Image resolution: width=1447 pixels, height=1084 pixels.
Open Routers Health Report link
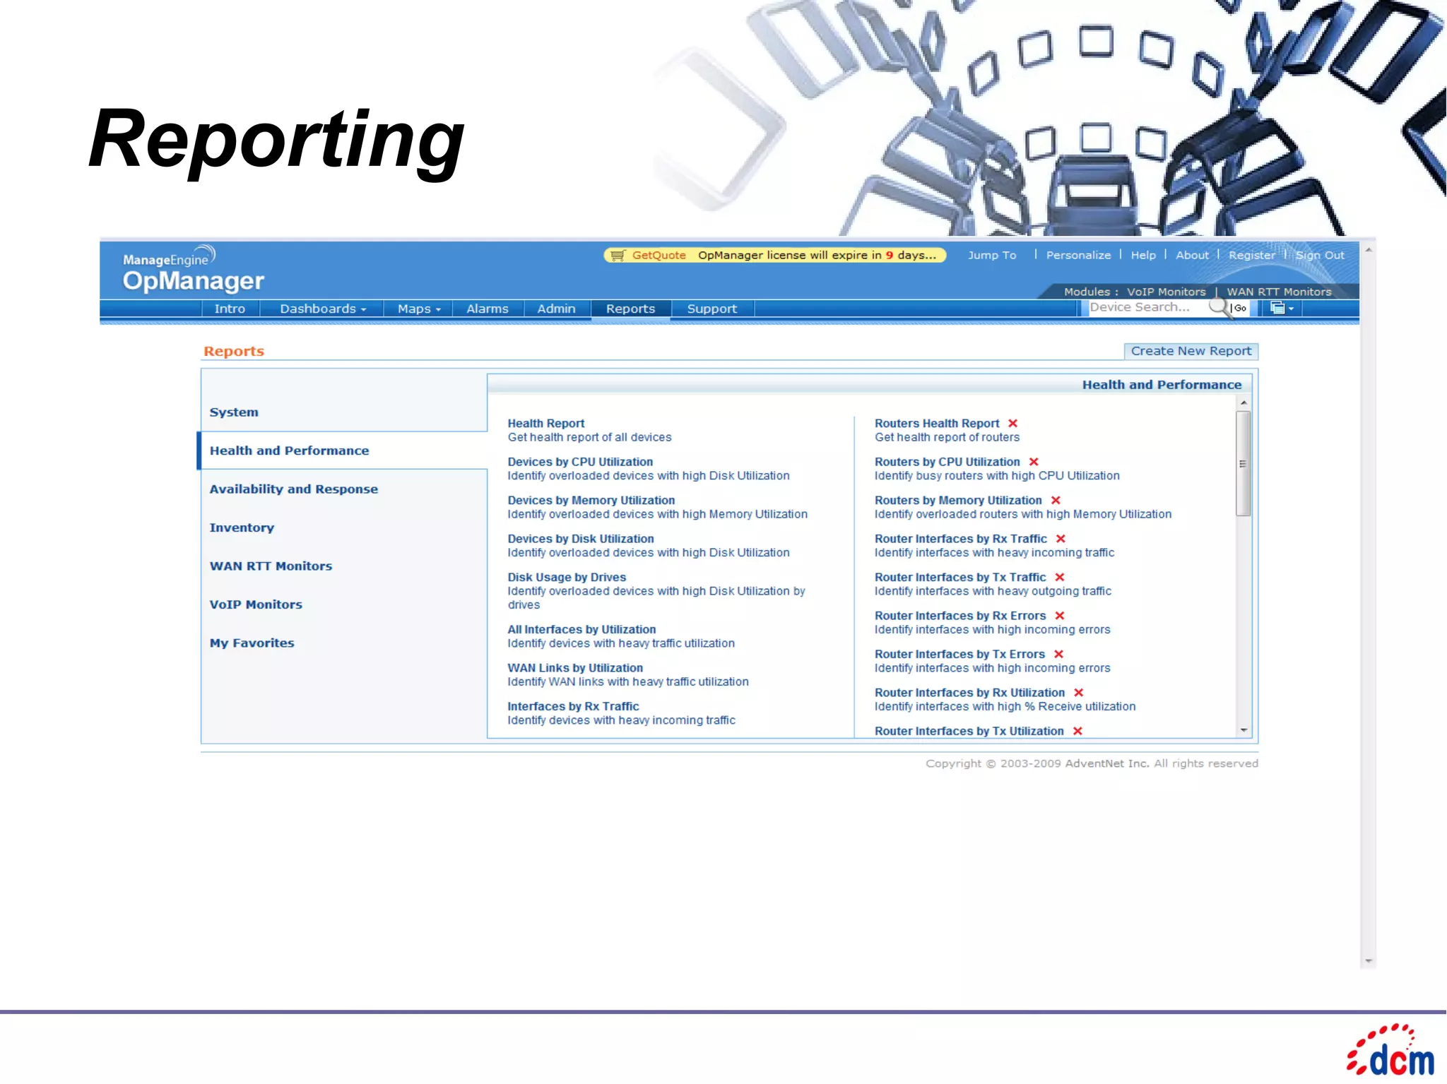click(x=937, y=423)
